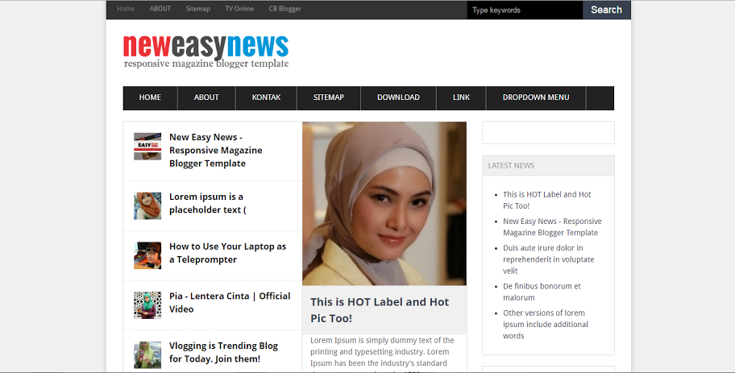735x373 pixels.
Task: Open sidebar 'This is HOT Label' link
Action: tap(547, 200)
